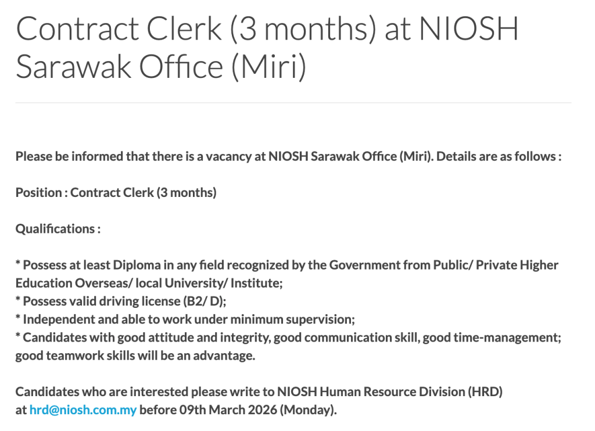Viewport: 595px width, 431px height.
Task: Click "Sarawak Office (Miri)" in the title
Action: click(x=160, y=66)
